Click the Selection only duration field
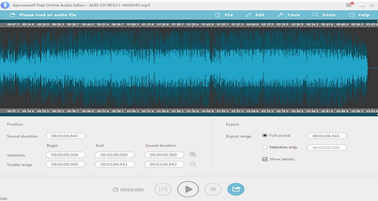This screenshot has width=378, height=201. (x=327, y=147)
